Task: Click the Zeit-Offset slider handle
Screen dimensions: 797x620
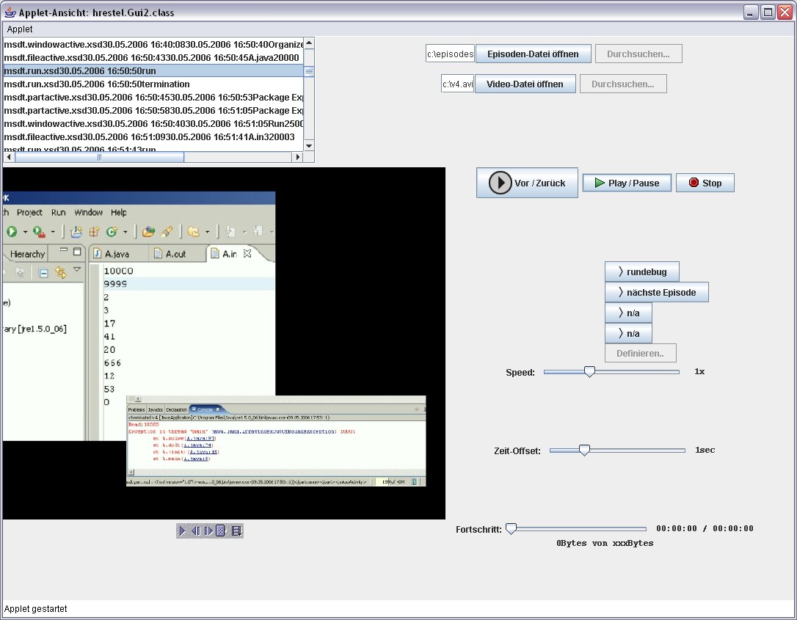Action: tap(584, 450)
